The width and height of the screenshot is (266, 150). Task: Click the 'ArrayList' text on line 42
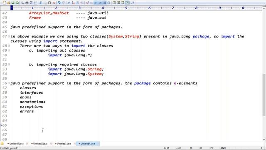click(39, 13)
